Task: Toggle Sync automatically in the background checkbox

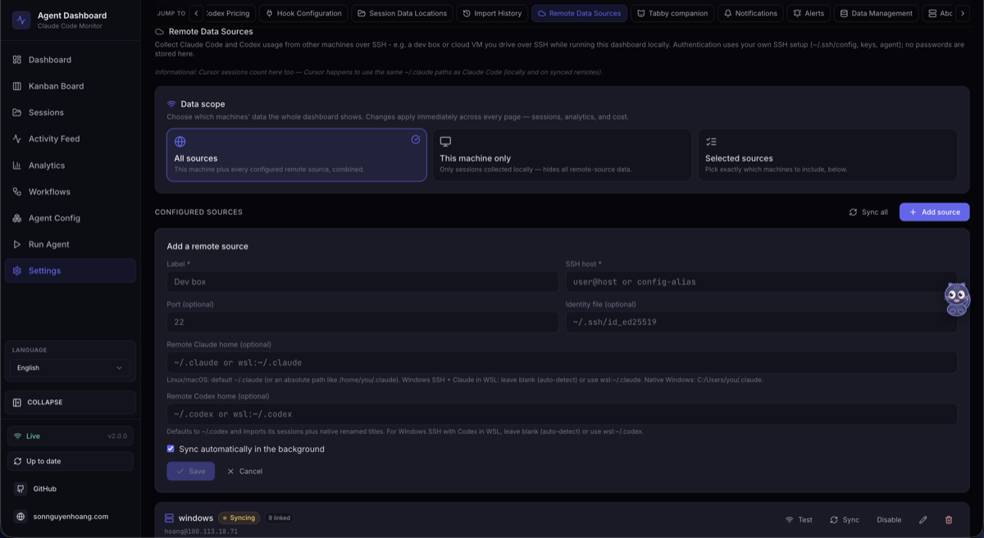Action: coord(171,449)
